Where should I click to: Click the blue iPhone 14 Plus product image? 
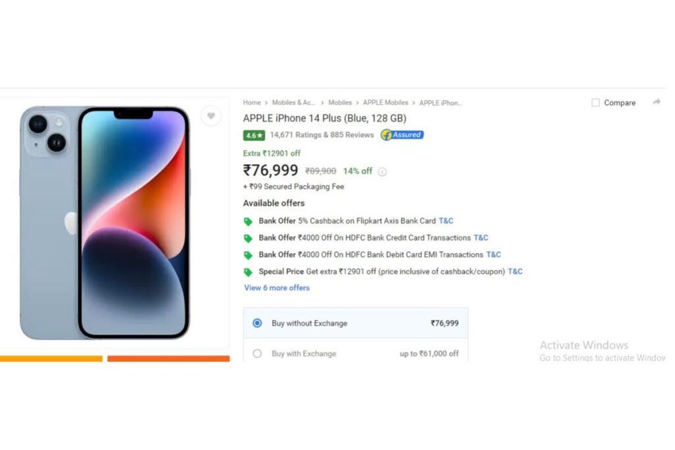pyautogui.click(x=105, y=223)
